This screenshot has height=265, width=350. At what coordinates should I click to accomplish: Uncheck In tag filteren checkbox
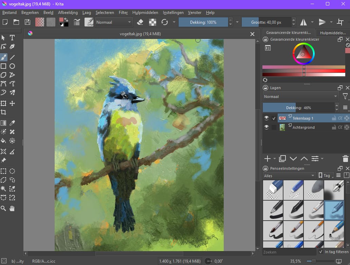click(321, 252)
